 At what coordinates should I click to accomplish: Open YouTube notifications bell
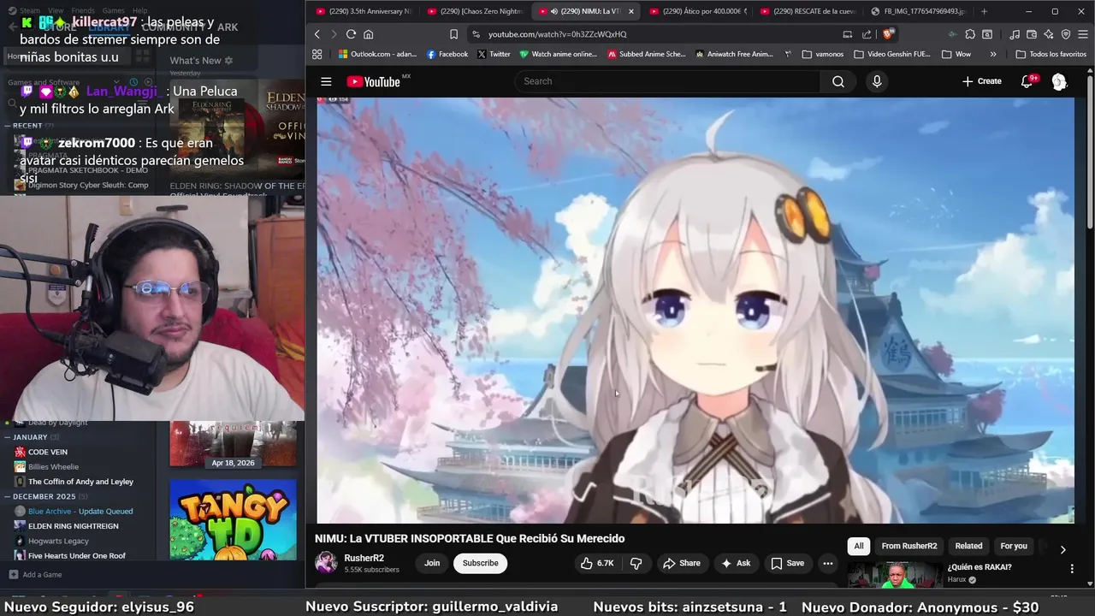(1027, 81)
